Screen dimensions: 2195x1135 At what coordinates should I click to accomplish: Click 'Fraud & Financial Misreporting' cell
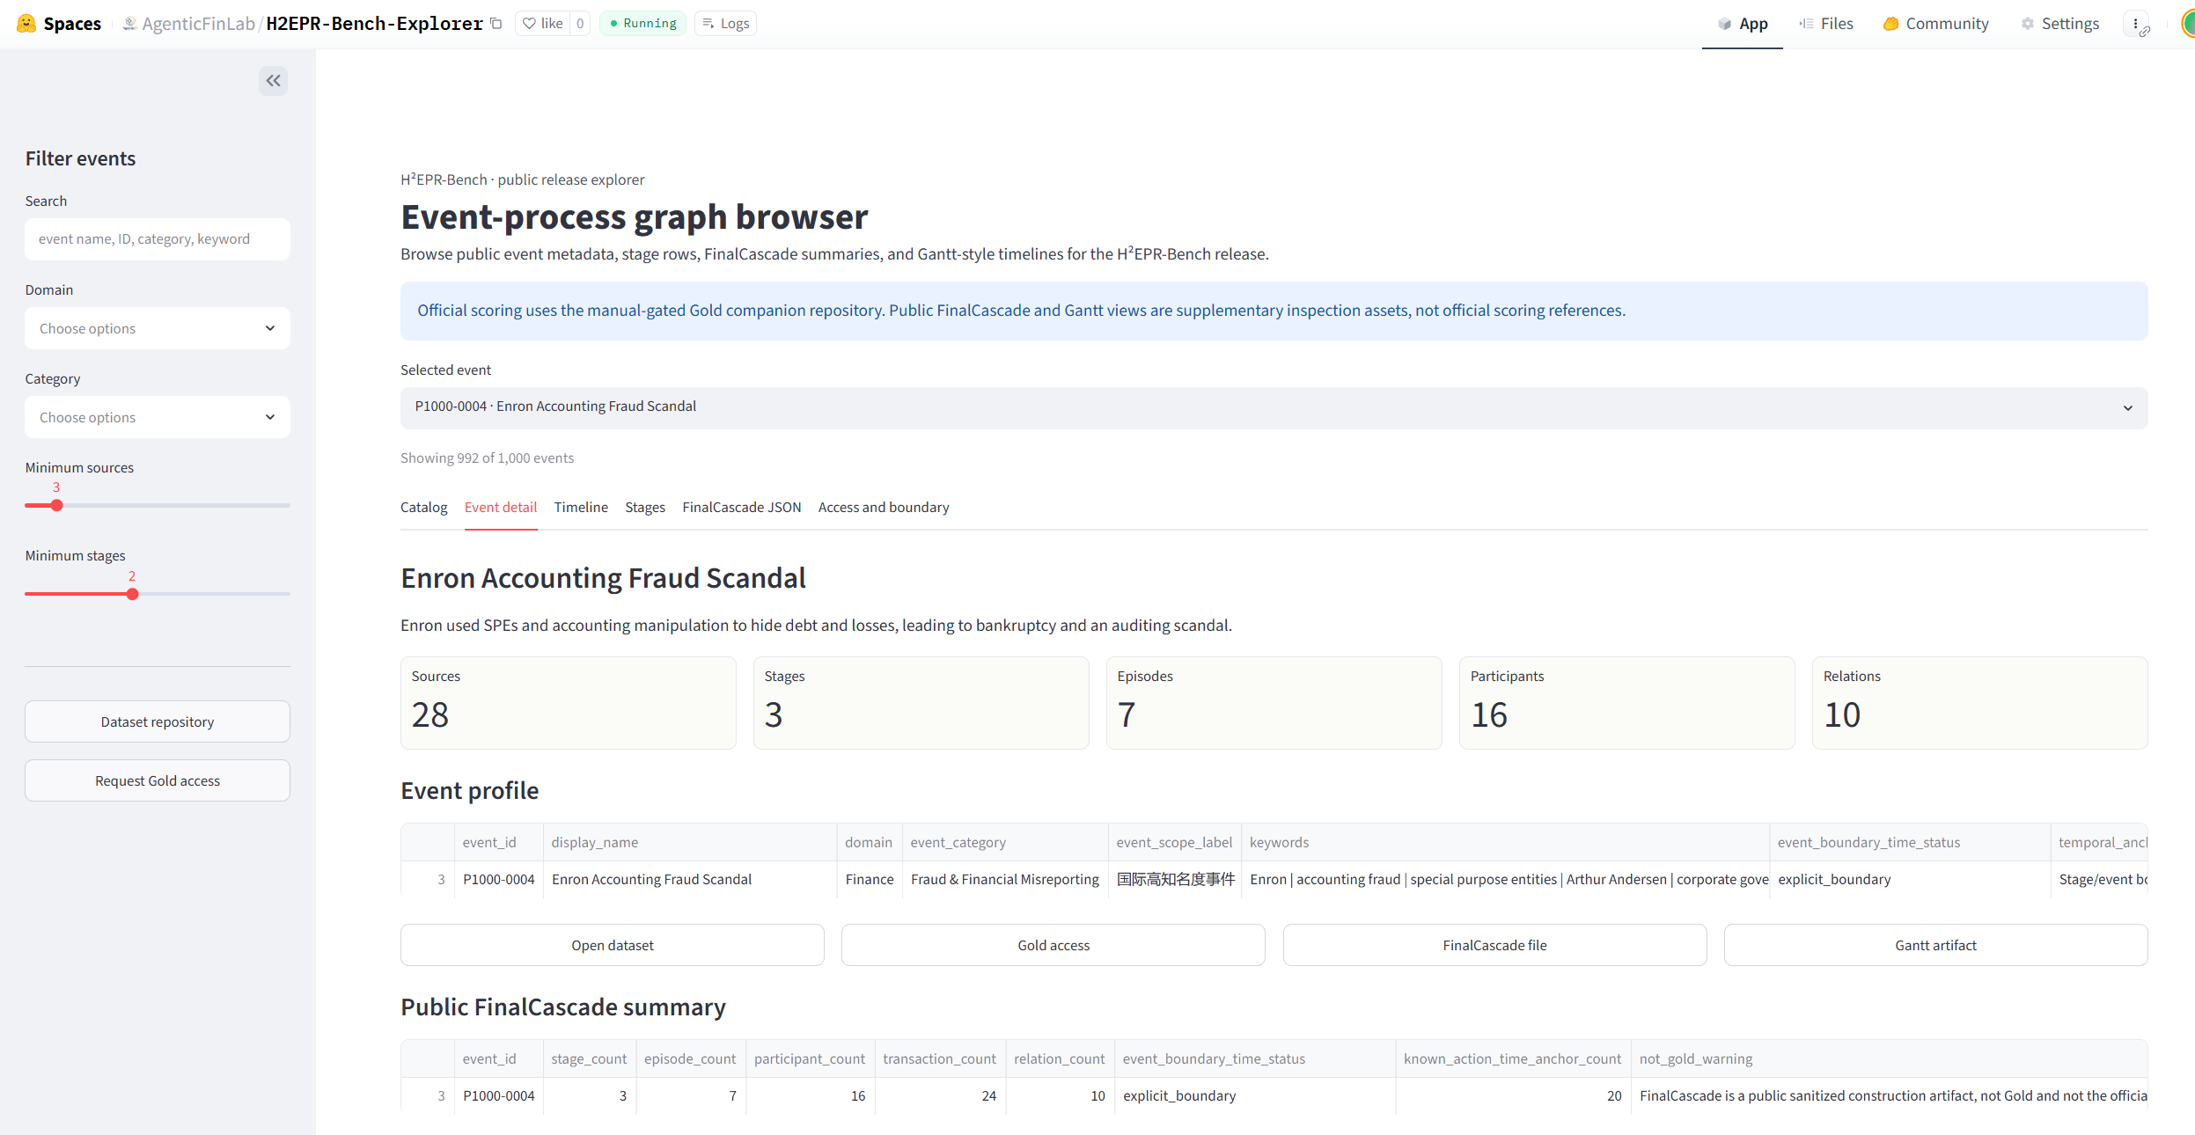pyautogui.click(x=1005, y=879)
